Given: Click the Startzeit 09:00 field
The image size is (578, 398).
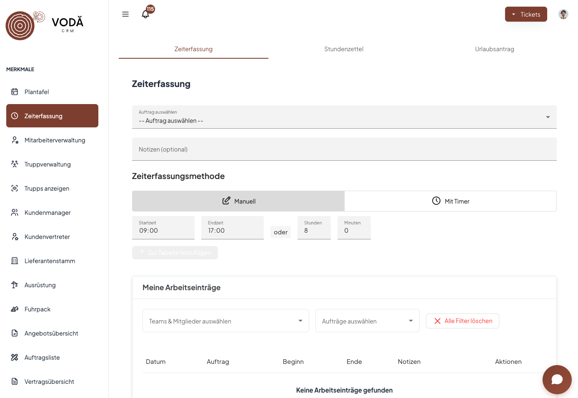Looking at the screenshot, I should point(163,228).
